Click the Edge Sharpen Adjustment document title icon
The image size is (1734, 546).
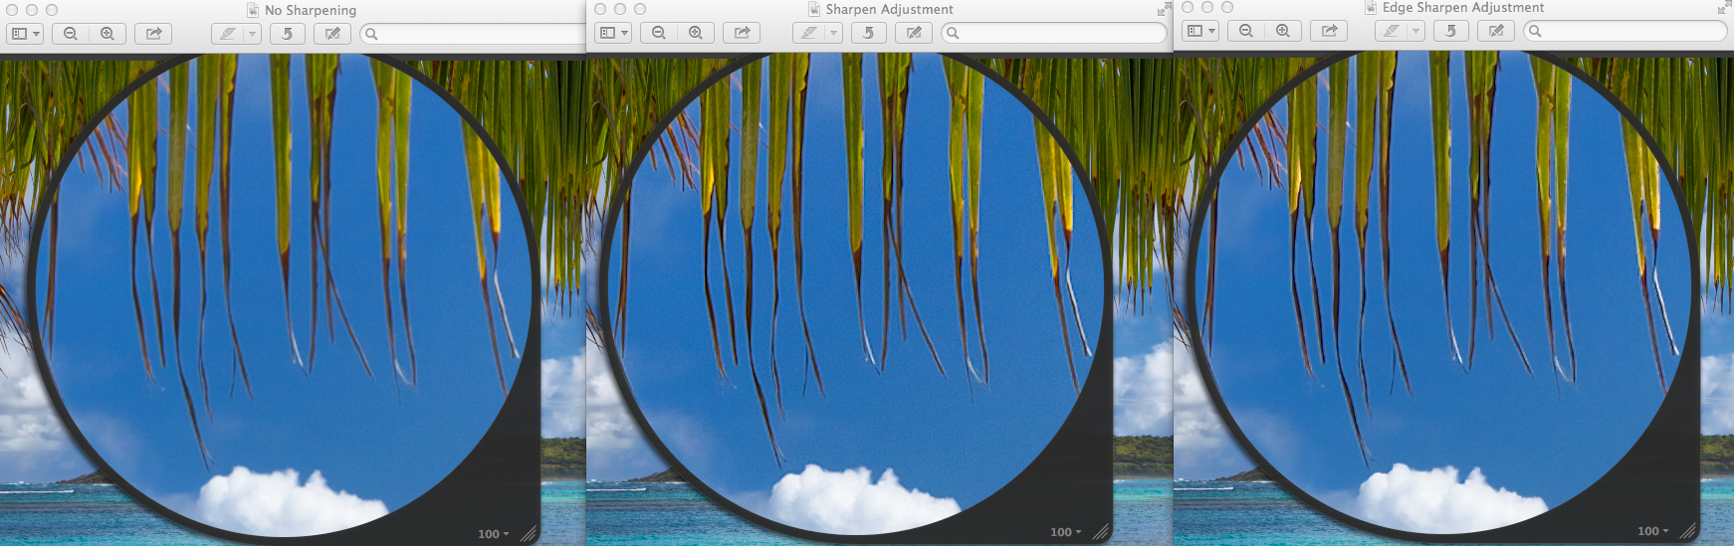(x=1371, y=8)
